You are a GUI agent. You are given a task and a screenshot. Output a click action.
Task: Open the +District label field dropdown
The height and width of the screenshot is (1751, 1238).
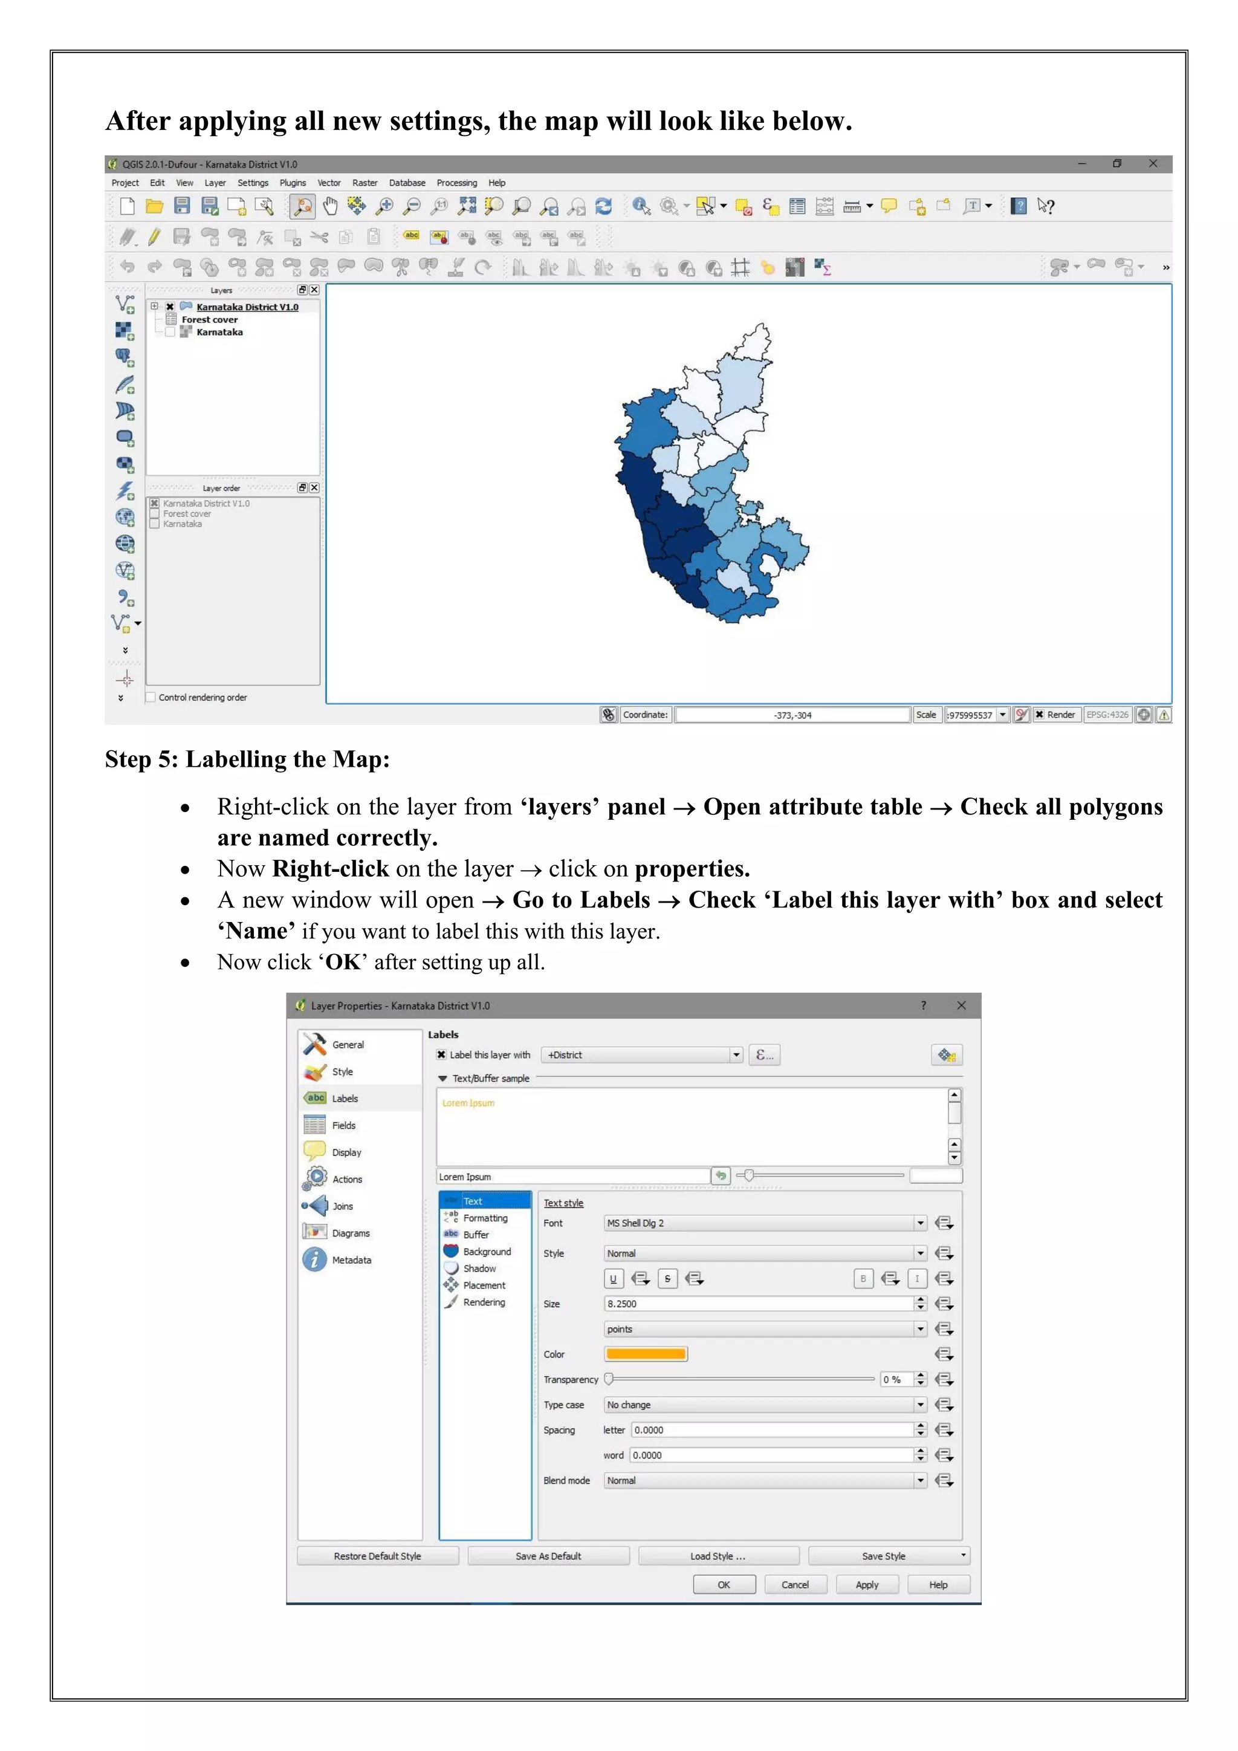tap(642, 1054)
